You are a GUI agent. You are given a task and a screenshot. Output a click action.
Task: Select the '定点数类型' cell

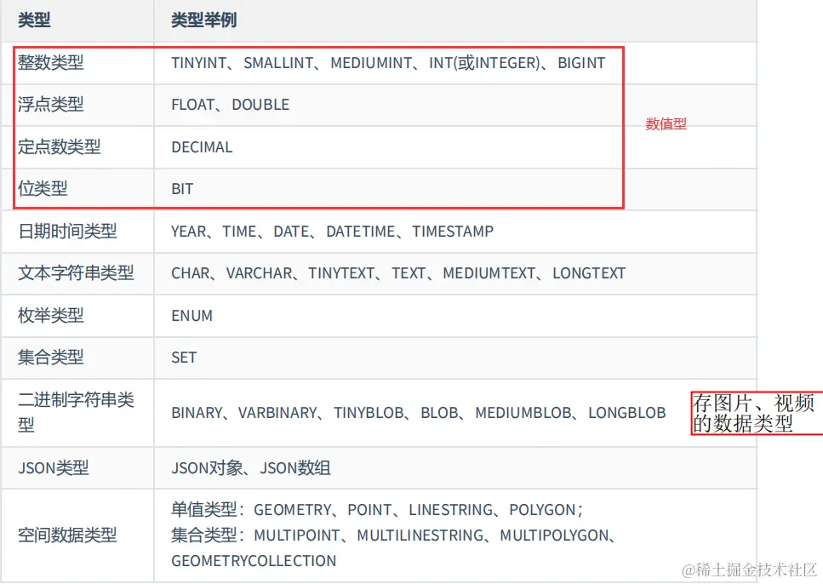point(77,147)
